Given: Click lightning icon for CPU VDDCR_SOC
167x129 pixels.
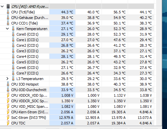Looking at the screenshot, I should tap(8, 101).
